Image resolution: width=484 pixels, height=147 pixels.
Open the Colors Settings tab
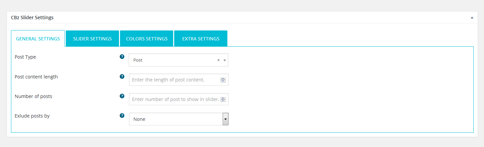147,39
